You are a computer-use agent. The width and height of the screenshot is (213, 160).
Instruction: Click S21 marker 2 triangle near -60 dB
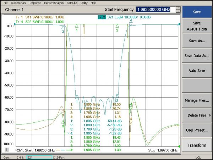117,96
